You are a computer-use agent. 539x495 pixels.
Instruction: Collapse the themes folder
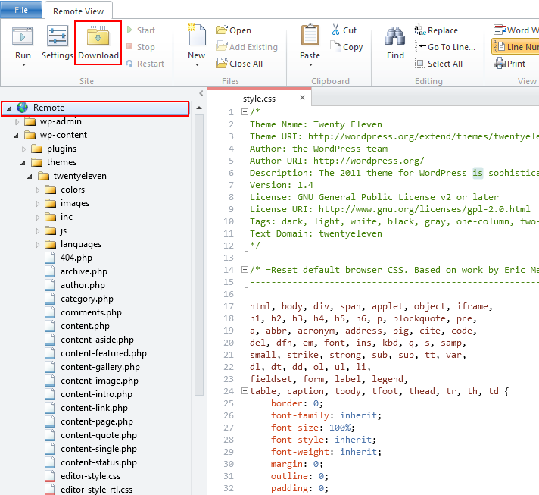coord(23,163)
